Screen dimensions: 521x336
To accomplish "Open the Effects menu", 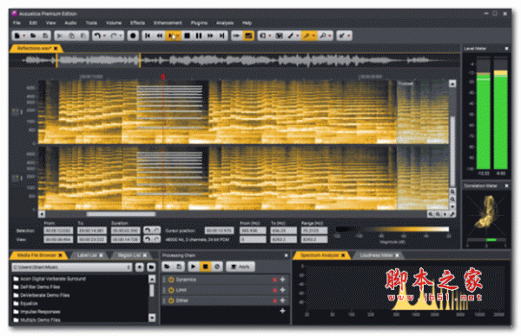I will 137,23.
